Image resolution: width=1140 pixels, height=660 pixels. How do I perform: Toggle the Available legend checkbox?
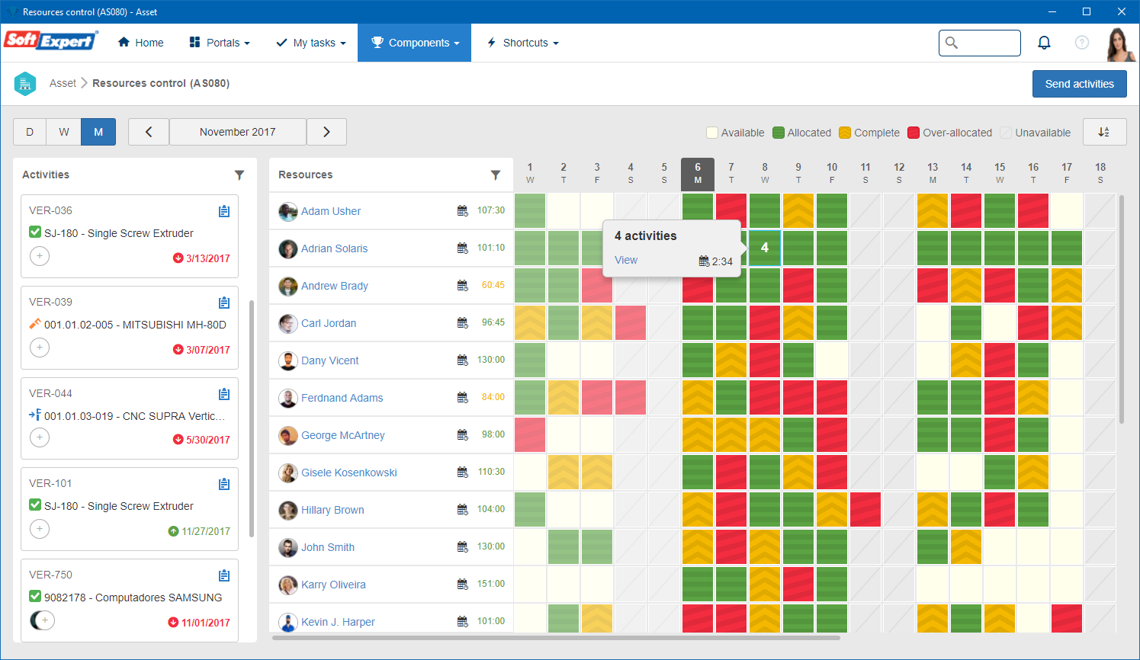pyautogui.click(x=712, y=133)
